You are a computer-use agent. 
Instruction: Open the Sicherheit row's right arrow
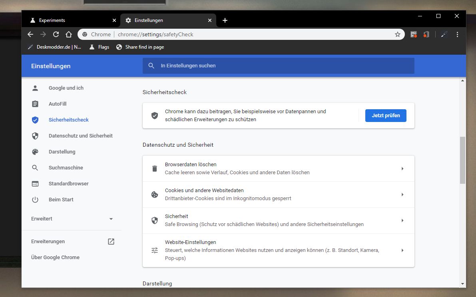(x=402, y=220)
